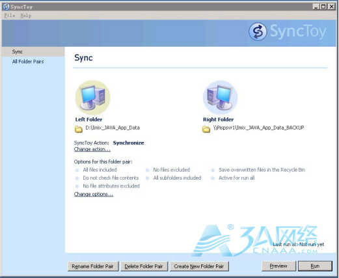The image size is (339, 278).
Task: Click the Right Folder label
Action: click(218, 119)
